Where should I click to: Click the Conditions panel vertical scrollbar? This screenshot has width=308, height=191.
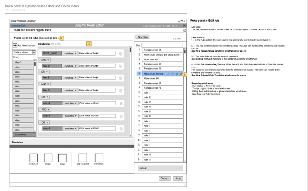click(x=130, y=91)
